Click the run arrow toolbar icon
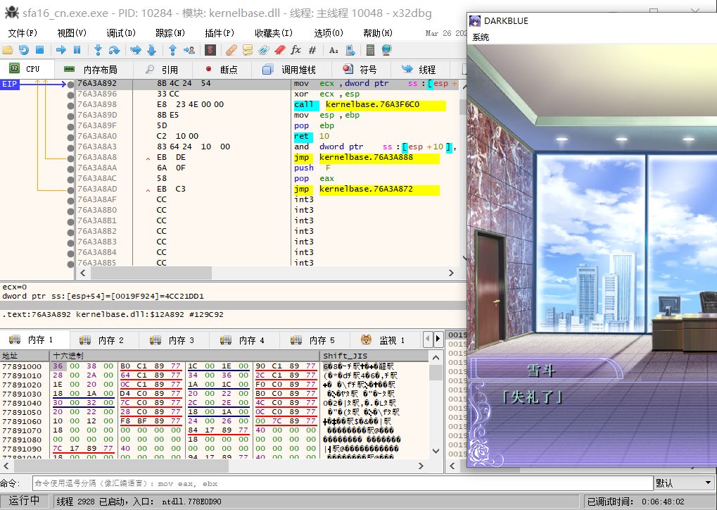The image size is (717, 510). point(61,50)
